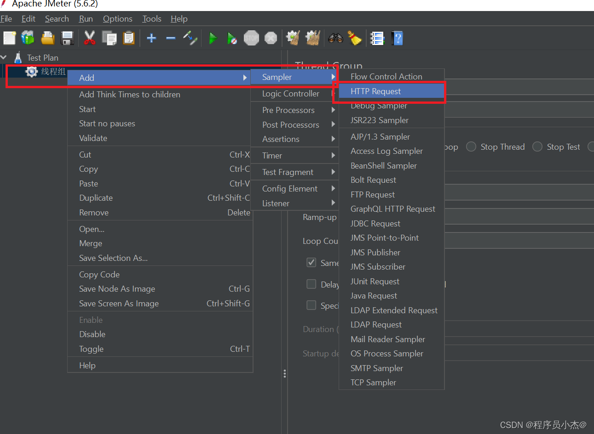The height and width of the screenshot is (434, 594).
Task: Click the Help question mark icon
Action: (397, 38)
